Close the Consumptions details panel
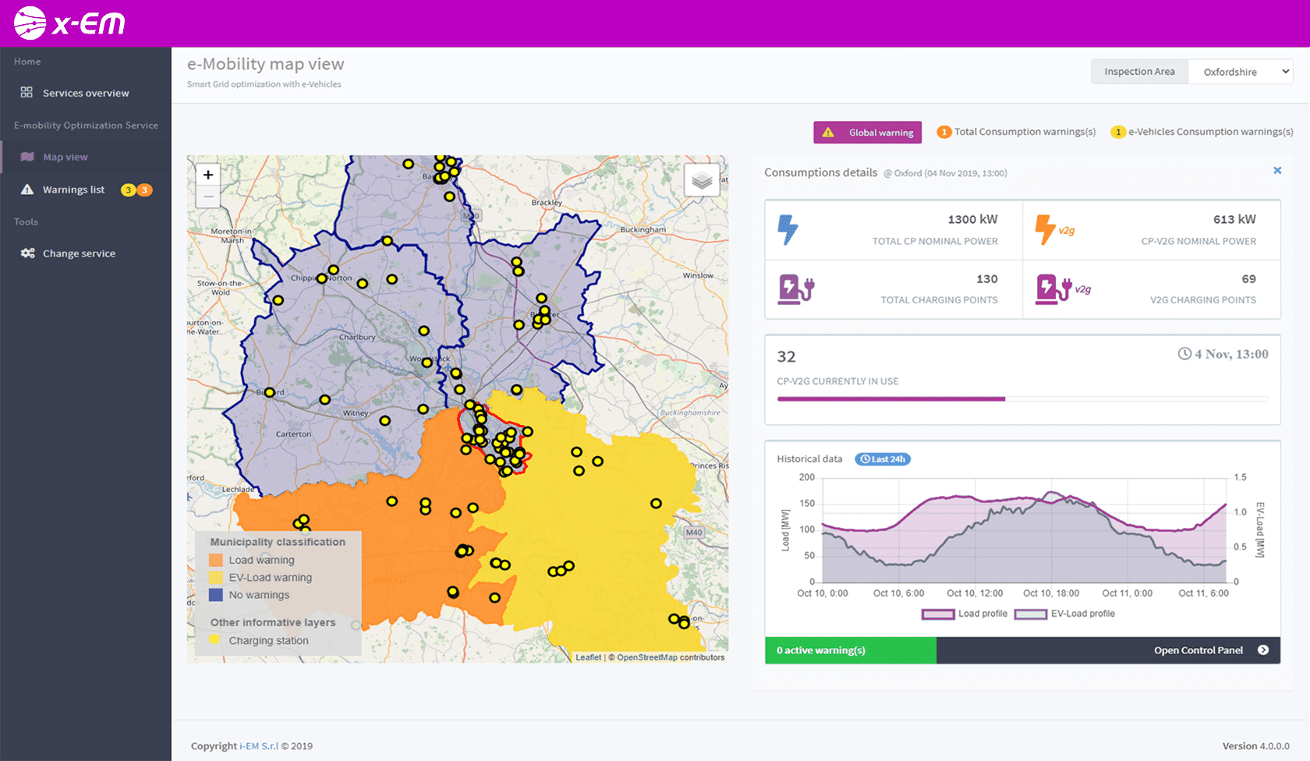The width and height of the screenshot is (1310, 761). [x=1277, y=170]
